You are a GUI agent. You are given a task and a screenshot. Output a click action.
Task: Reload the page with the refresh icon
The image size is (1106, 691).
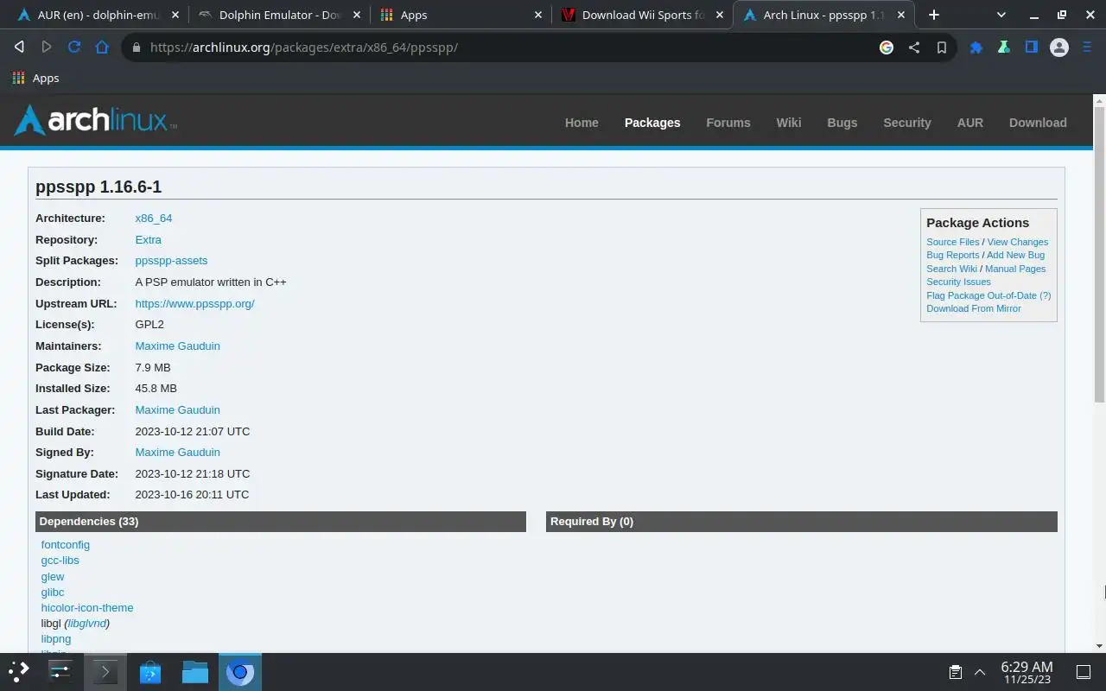74,48
